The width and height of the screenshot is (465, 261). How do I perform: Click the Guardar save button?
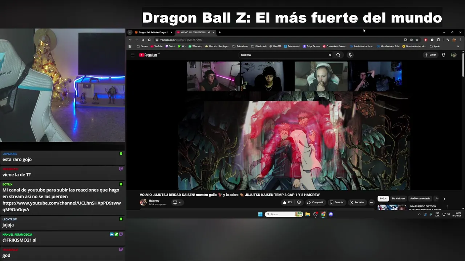coord(337,202)
